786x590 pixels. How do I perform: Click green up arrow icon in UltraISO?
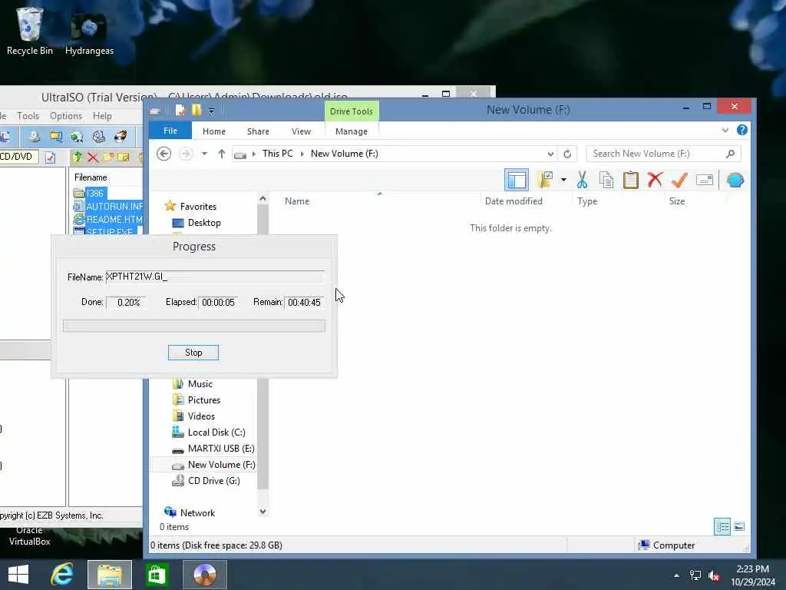pos(78,157)
